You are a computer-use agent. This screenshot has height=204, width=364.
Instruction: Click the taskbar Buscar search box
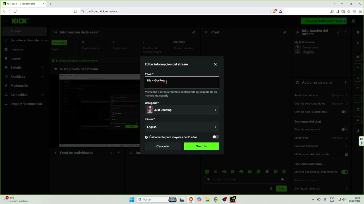coord(158,199)
